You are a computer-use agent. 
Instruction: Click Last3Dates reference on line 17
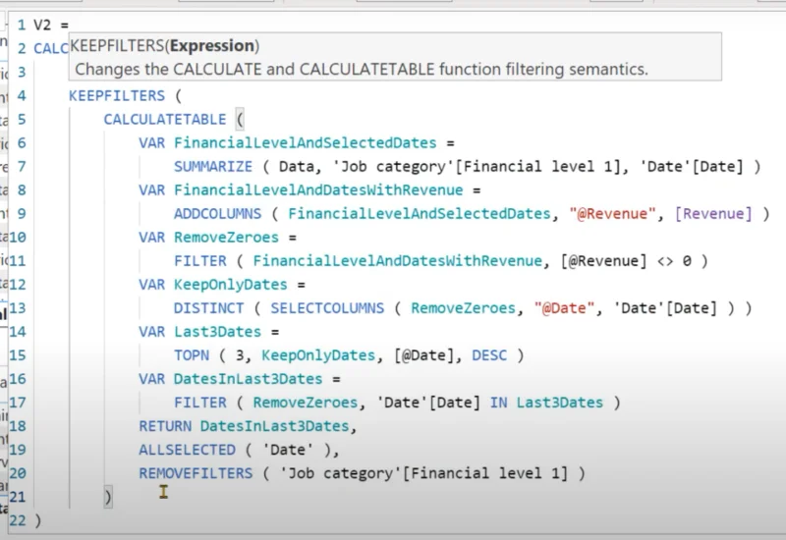tap(560, 403)
